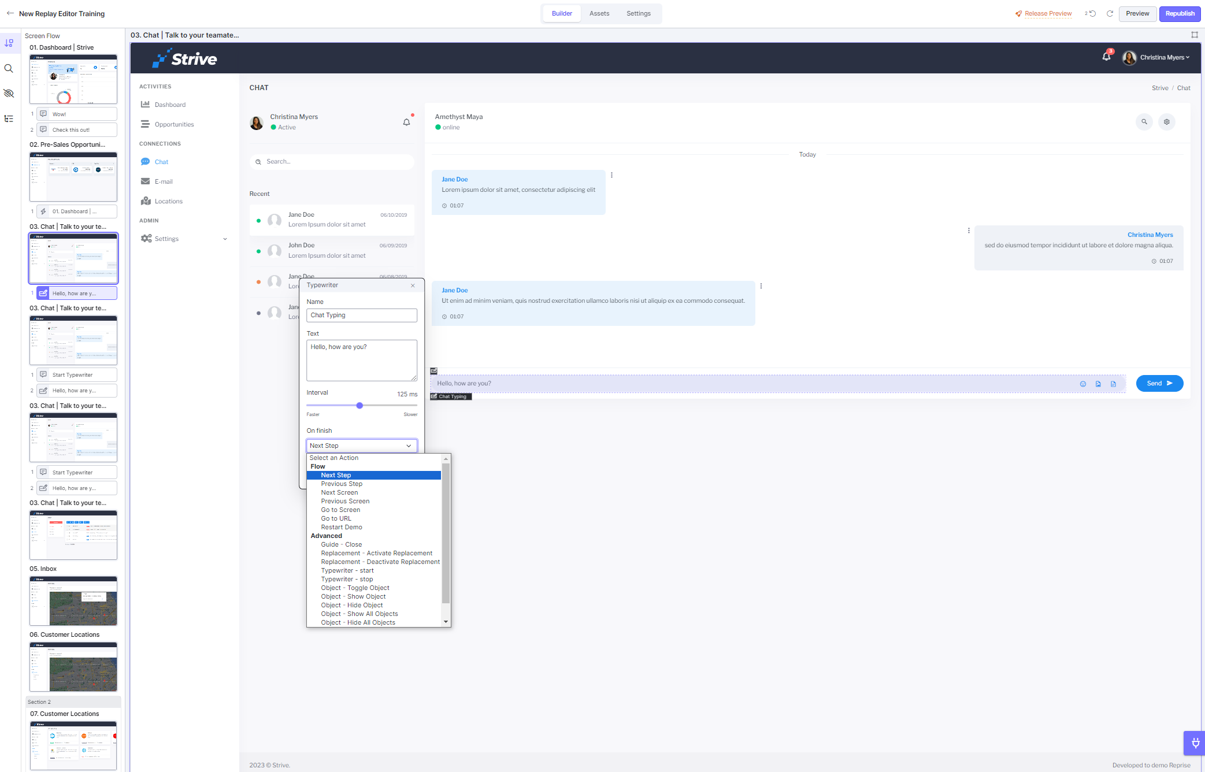The height and width of the screenshot is (772, 1205).
Task: Click the Release Preview link
Action: (1047, 13)
